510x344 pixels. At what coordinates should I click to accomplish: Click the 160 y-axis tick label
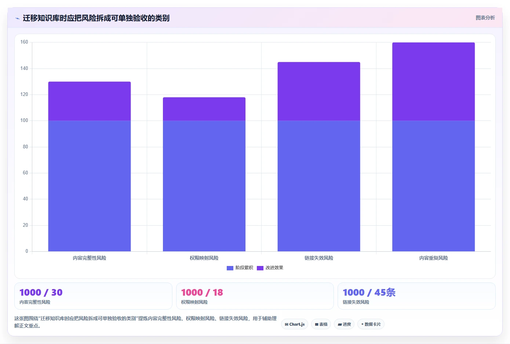(x=24, y=42)
